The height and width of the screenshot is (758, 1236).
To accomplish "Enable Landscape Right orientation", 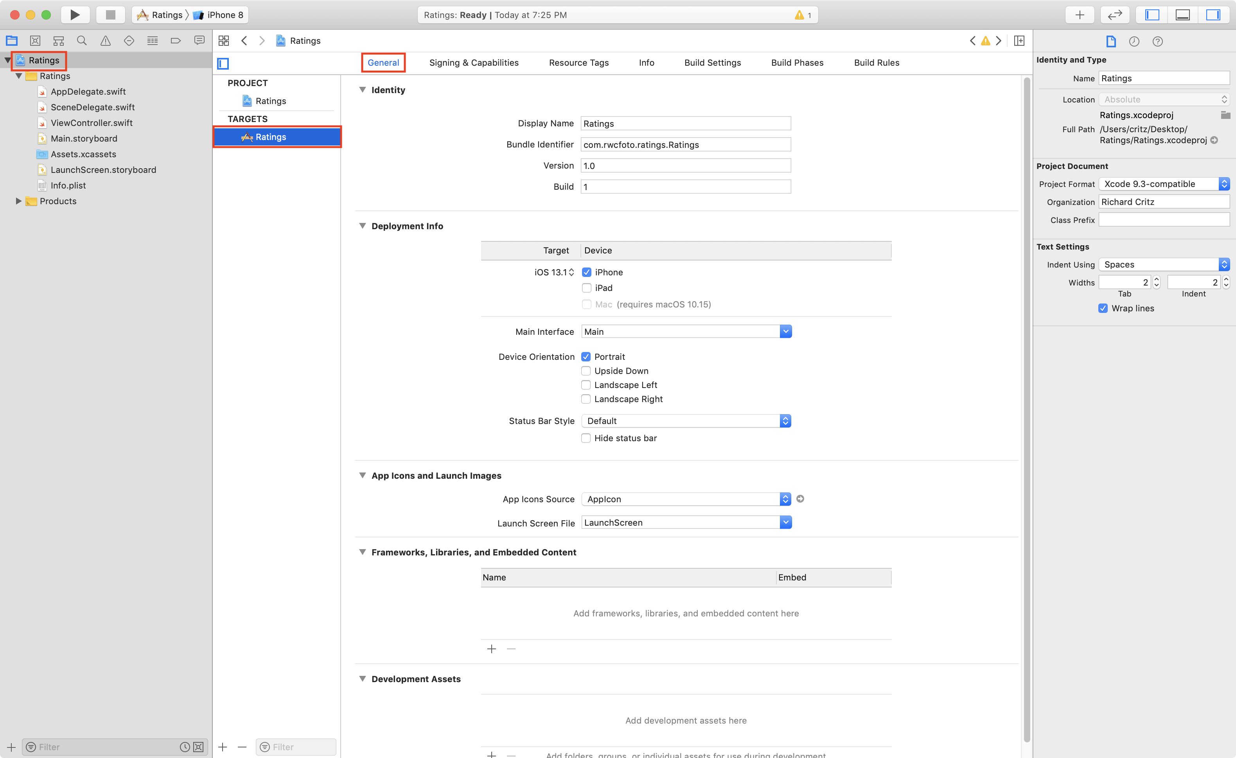I will point(586,398).
